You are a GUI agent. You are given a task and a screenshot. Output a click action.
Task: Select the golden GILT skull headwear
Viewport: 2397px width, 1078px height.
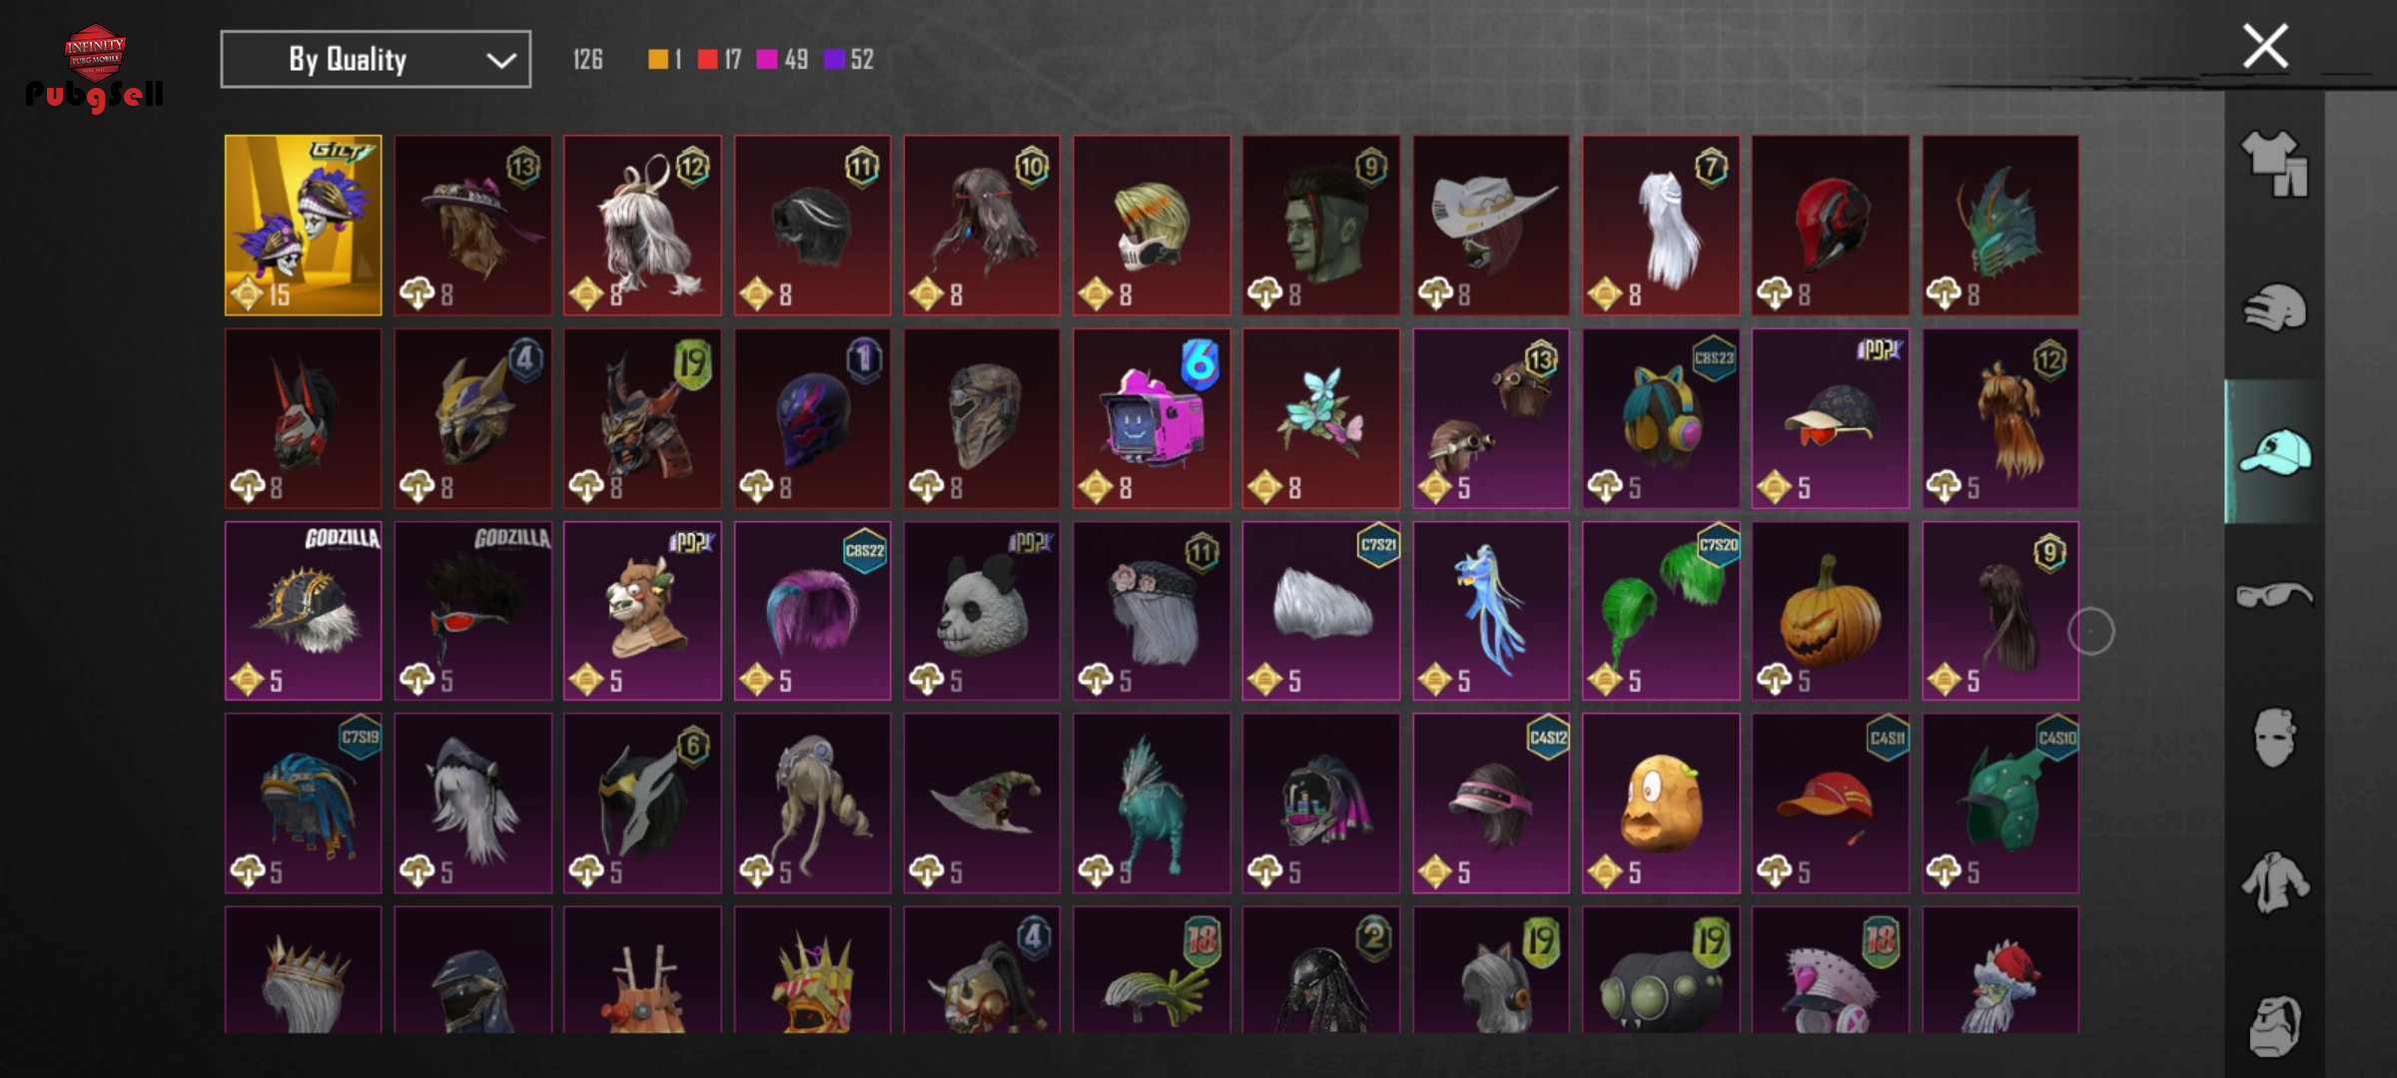click(303, 226)
